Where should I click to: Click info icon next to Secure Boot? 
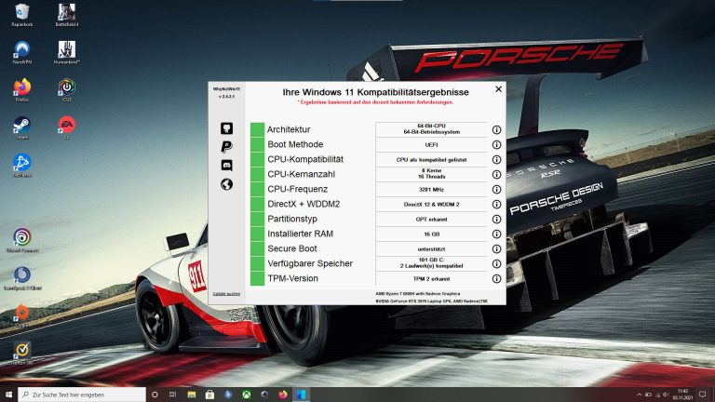pos(496,249)
